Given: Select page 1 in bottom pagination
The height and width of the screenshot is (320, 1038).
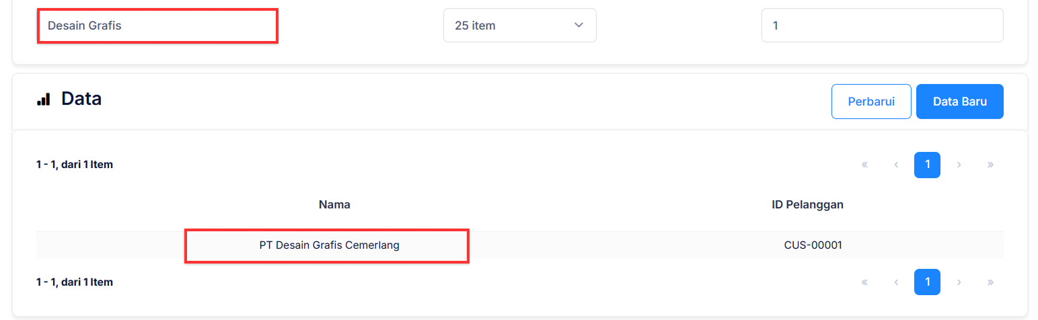Looking at the screenshot, I should 927,282.
